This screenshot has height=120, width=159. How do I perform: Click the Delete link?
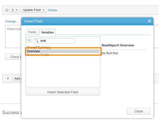(x=53, y=10)
